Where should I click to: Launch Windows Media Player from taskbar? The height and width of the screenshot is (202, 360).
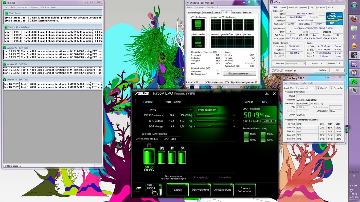tap(354, 37)
